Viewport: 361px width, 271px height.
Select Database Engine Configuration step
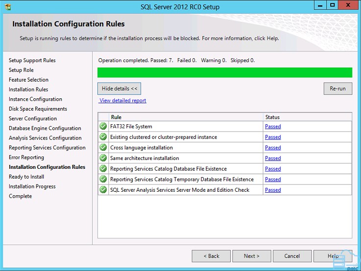click(x=45, y=128)
